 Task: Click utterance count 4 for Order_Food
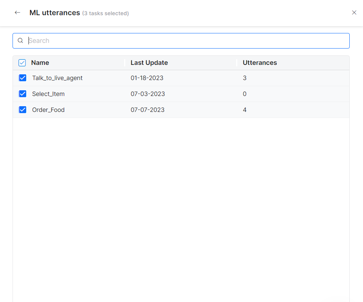click(x=245, y=110)
